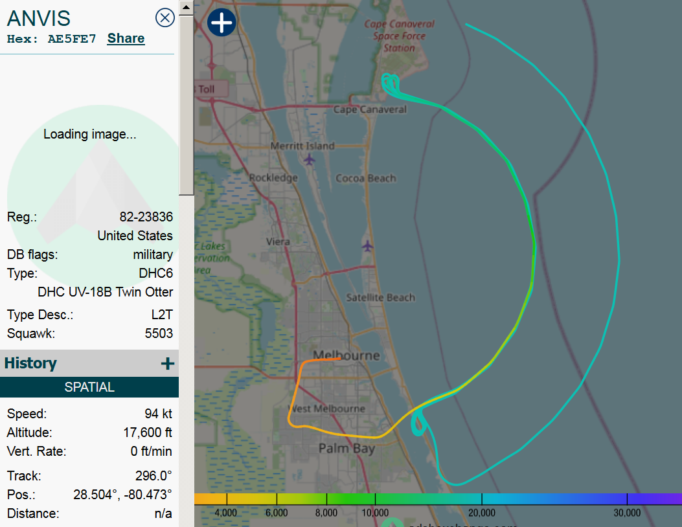Screen dimensions: 682x527
Task: Click the 4,000 altitude legend label
Action: click(226, 513)
